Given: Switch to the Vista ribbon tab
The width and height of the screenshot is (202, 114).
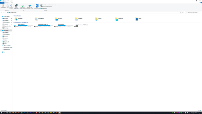Looking at the screenshot, I should point(12,3).
